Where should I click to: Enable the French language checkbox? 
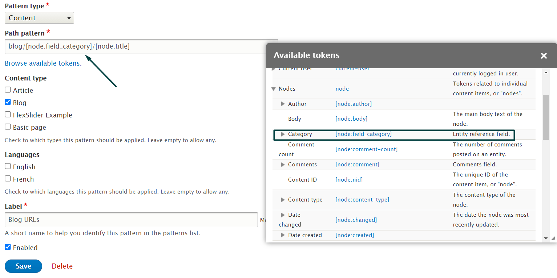[x=8, y=179]
